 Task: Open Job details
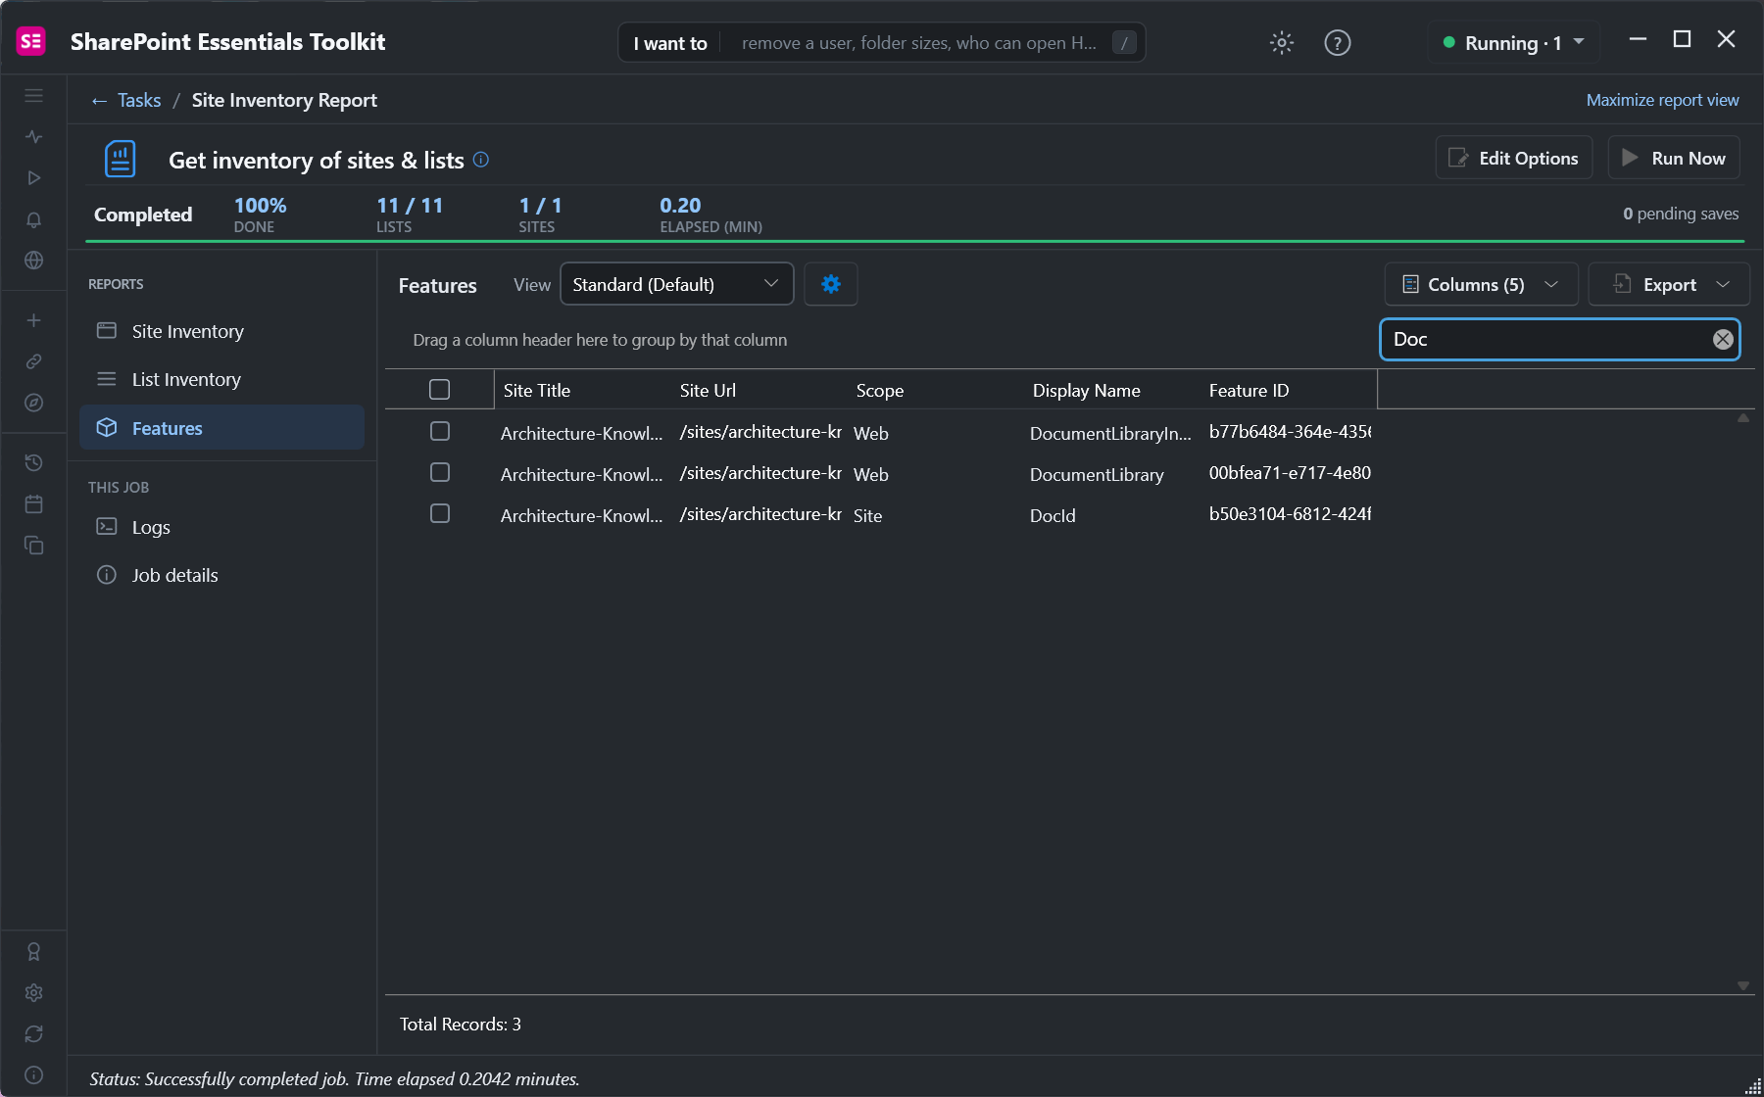click(221, 575)
